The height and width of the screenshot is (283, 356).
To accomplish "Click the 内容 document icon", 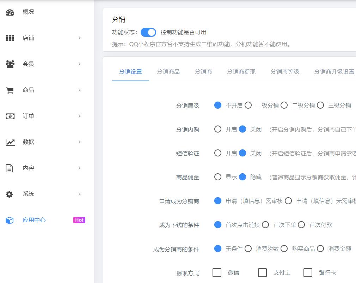I will coord(9,168).
